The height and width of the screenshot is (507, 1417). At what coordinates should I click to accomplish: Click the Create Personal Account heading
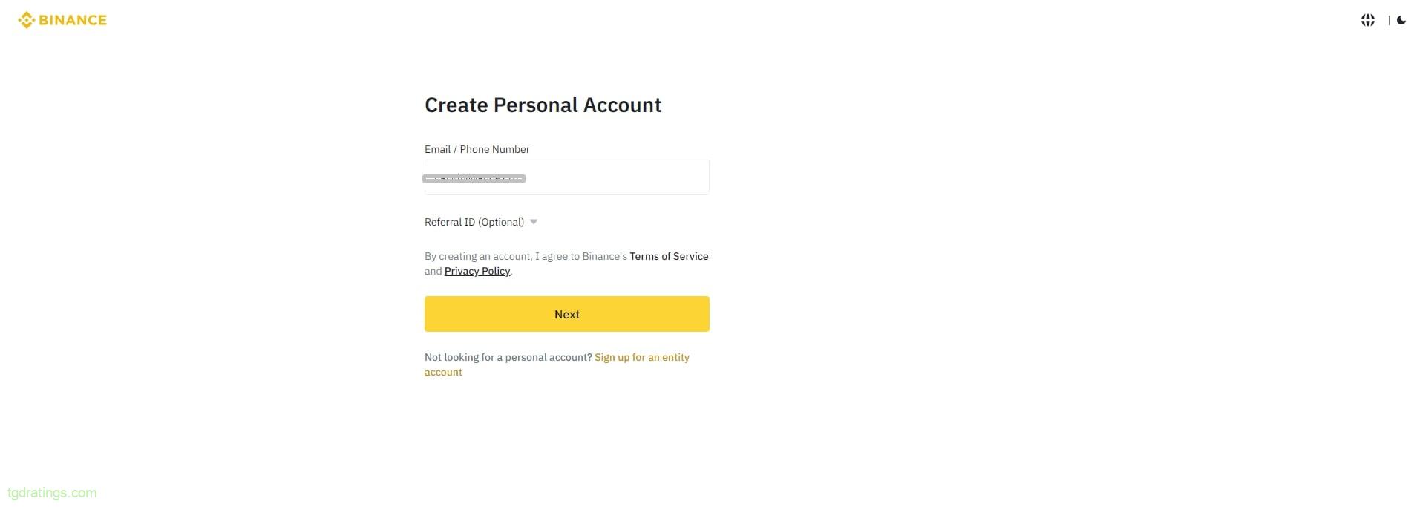543,105
